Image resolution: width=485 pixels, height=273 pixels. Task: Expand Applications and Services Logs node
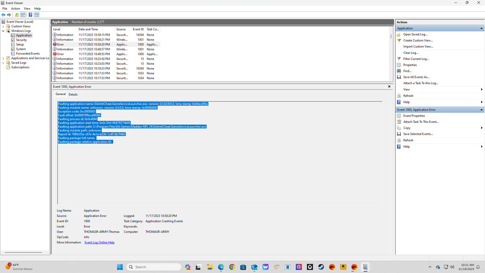3,58
